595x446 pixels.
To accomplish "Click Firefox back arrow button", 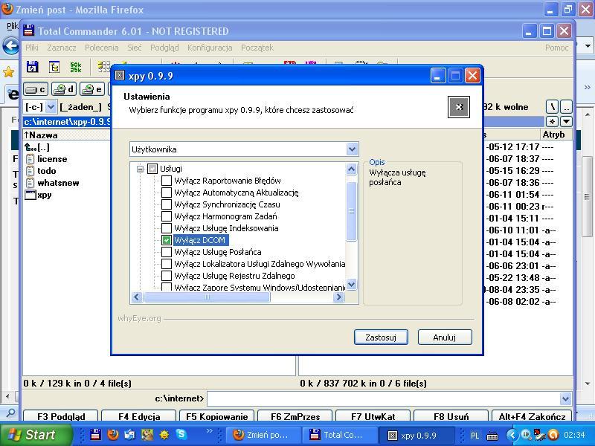I will click(x=10, y=47).
